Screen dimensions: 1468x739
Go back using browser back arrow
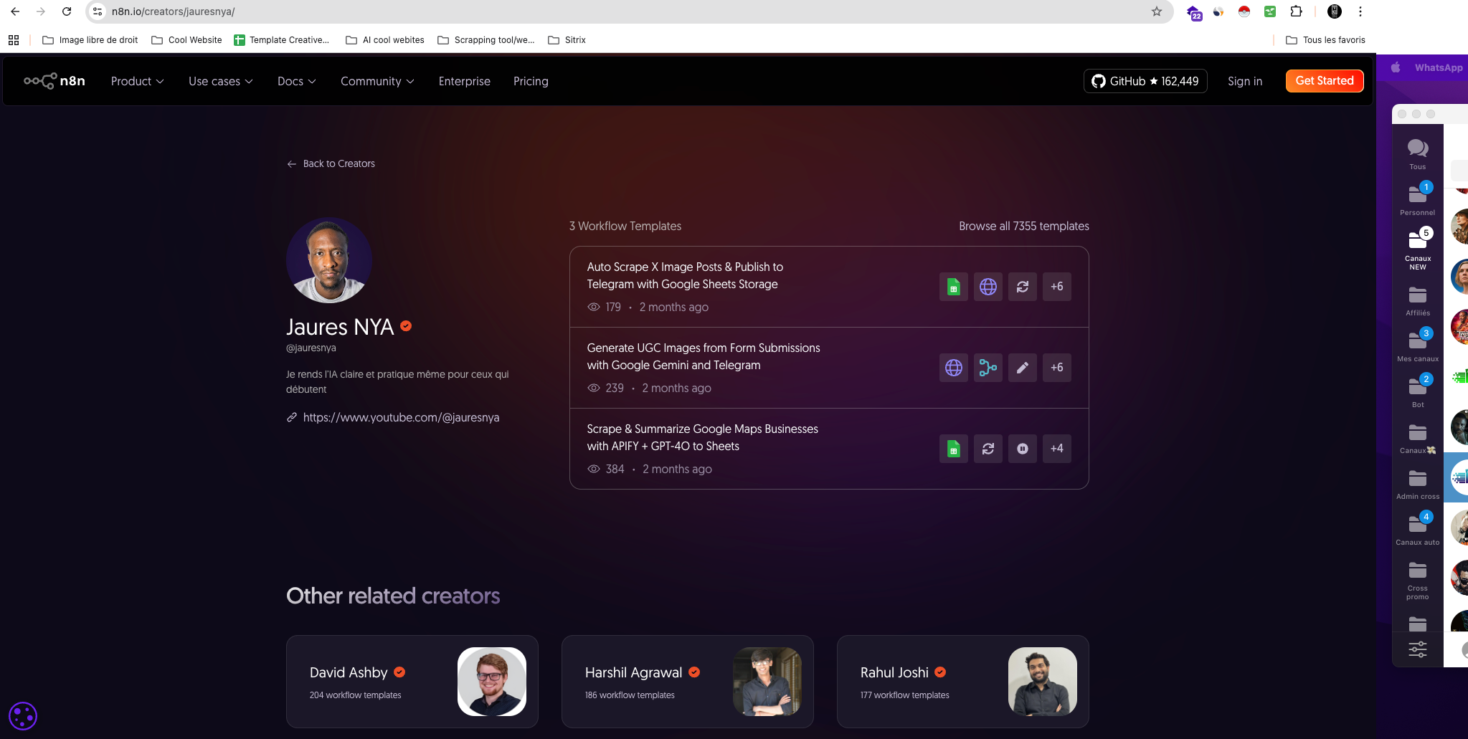[15, 11]
